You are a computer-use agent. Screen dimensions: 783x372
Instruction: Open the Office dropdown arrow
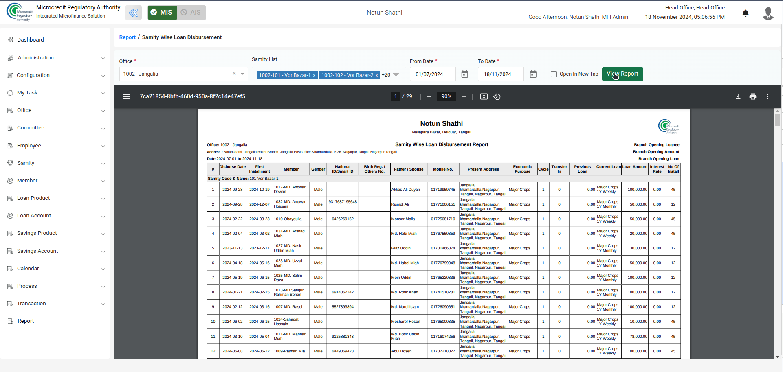(x=242, y=74)
